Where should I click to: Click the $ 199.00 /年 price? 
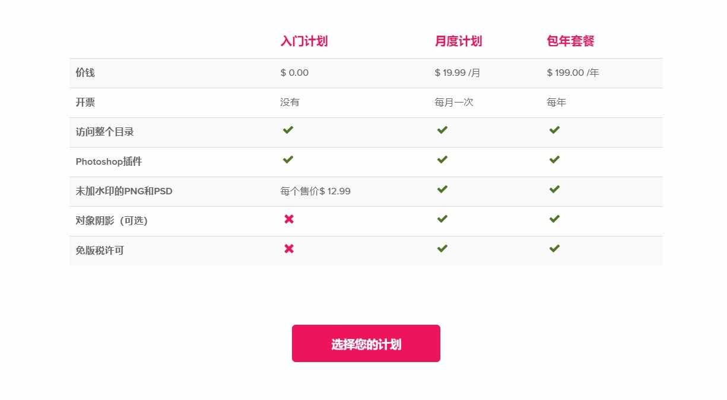pyautogui.click(x=573, y=73)
